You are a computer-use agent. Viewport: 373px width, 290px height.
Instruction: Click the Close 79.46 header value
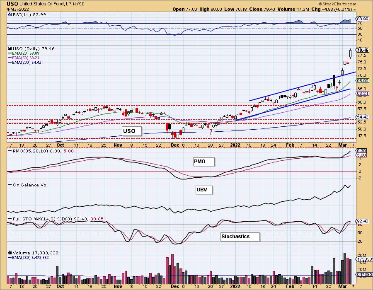262,9
